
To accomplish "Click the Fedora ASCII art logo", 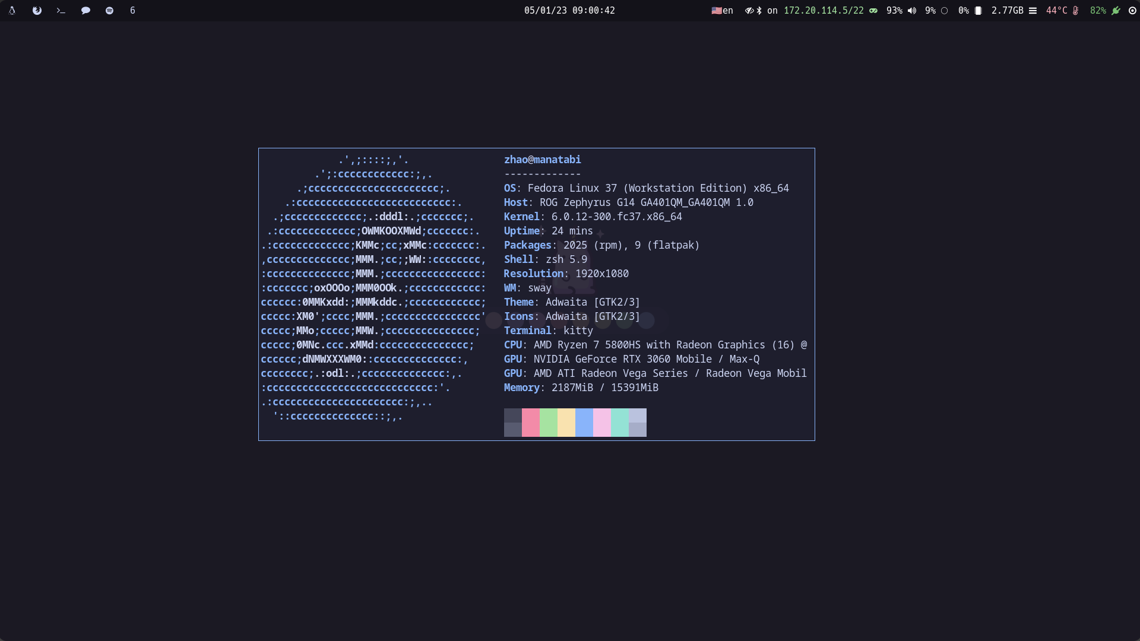I will click(373, 288).
